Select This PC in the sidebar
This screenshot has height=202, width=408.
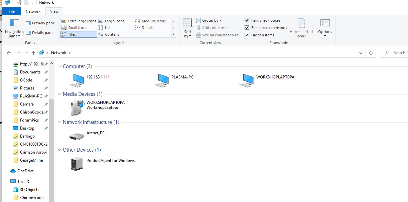click(x=24, y=182)
